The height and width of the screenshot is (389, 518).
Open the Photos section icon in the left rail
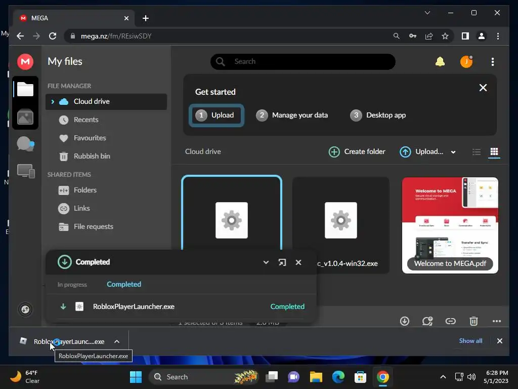pos(25,117)
